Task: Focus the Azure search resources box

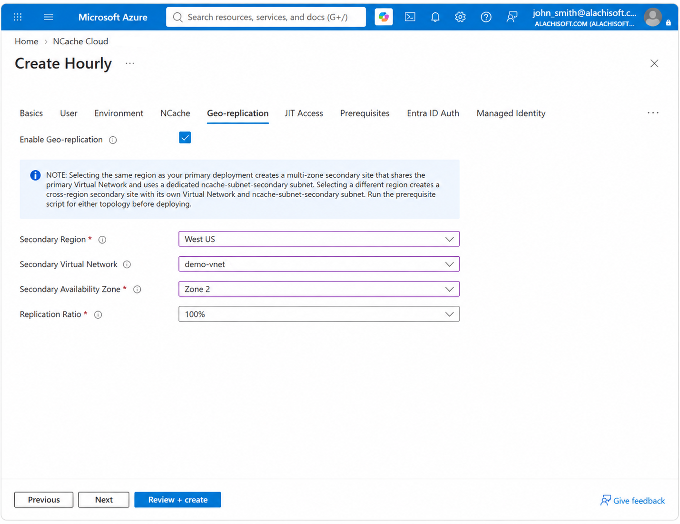Action: (x=266, y=17)
